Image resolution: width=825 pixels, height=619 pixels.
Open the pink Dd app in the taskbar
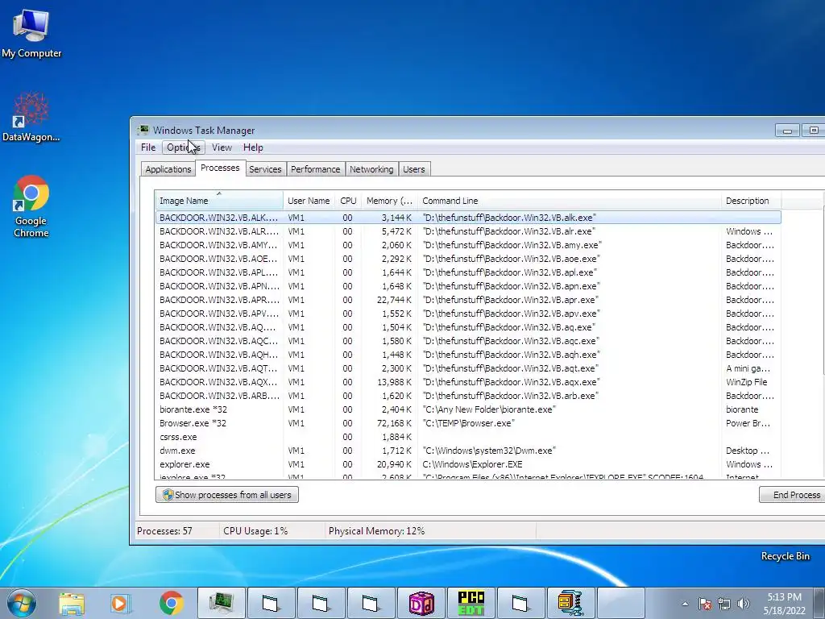(x=422, y=603)
